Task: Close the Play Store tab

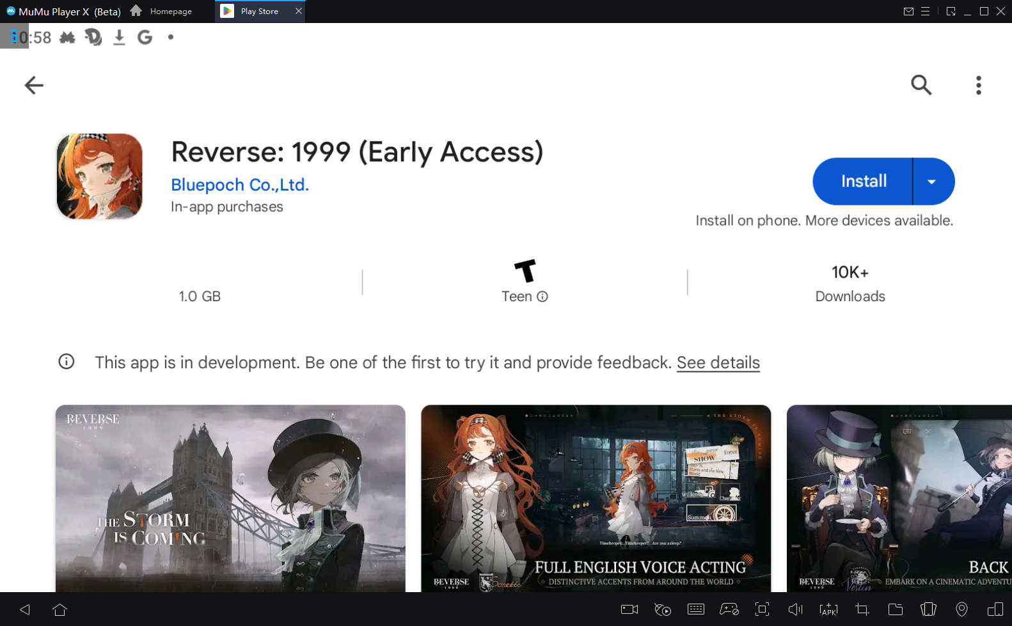Action: 299,12
